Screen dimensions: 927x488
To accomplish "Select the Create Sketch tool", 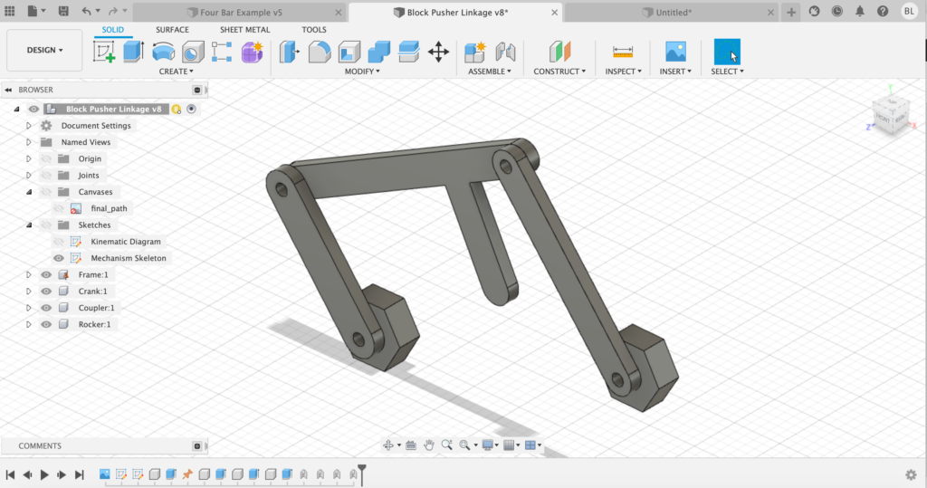I will (105, 52).
